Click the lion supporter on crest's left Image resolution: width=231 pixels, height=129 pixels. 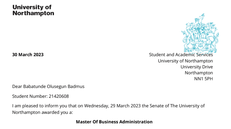[x=188, y=37]
